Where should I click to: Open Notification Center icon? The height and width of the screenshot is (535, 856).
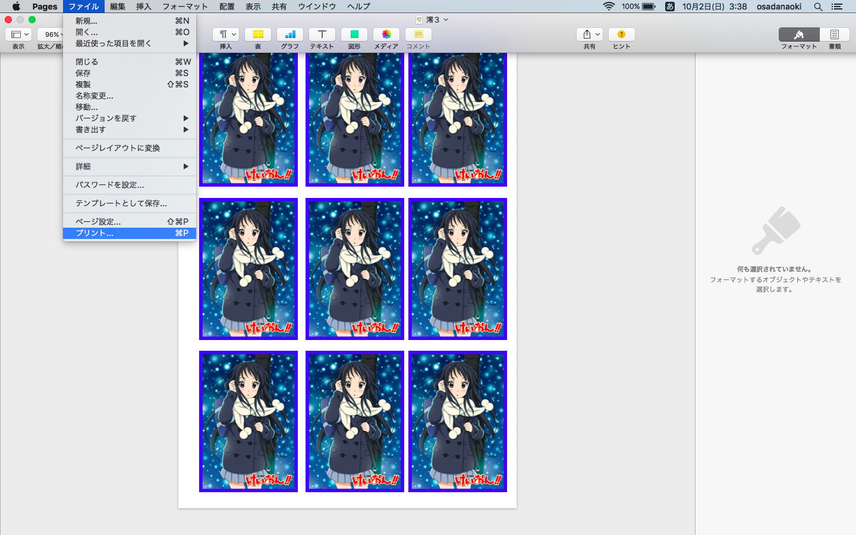[837, 7]
